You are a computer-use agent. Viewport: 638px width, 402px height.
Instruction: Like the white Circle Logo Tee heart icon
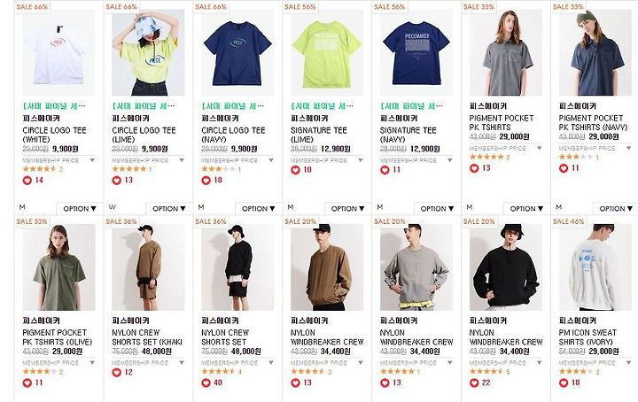point(27,181)
